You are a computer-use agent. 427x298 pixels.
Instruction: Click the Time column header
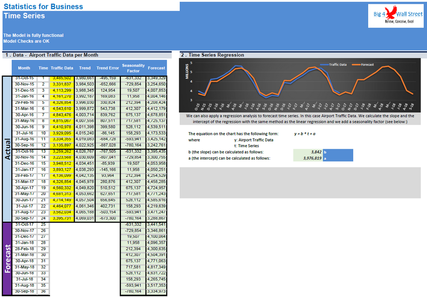tap(43, 68)
